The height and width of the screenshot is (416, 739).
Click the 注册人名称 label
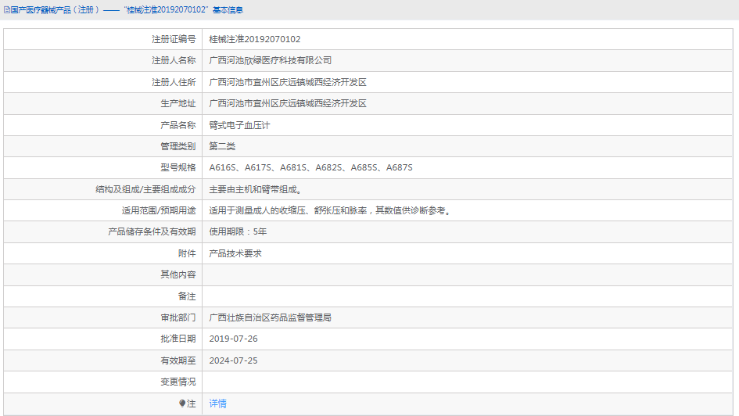(174, 61)
